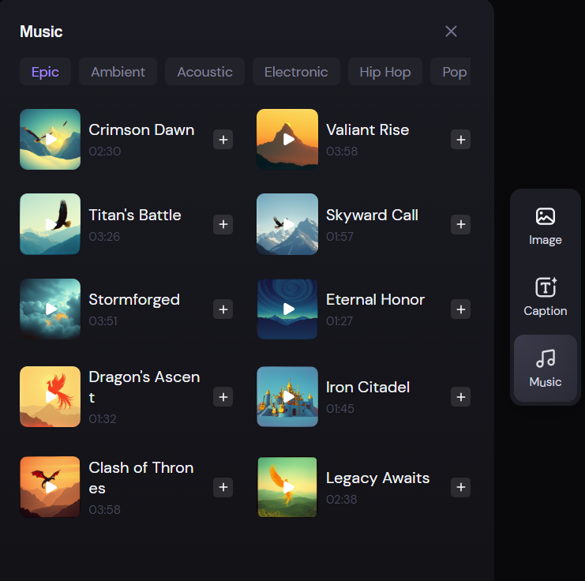Open the Caption tool in sidebar

[545, 297]
